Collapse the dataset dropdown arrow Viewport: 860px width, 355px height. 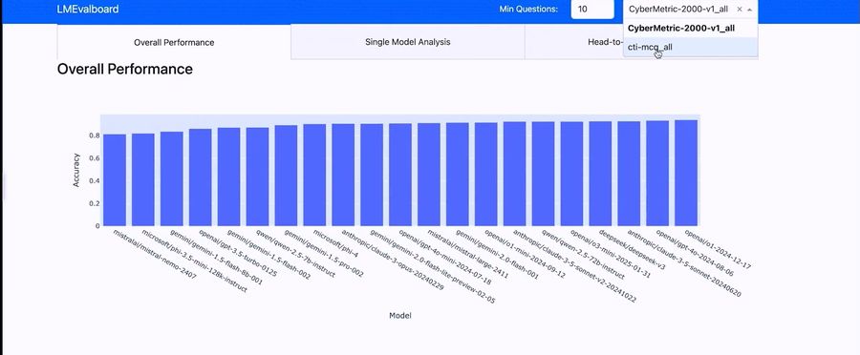click(x=750, y=10)
